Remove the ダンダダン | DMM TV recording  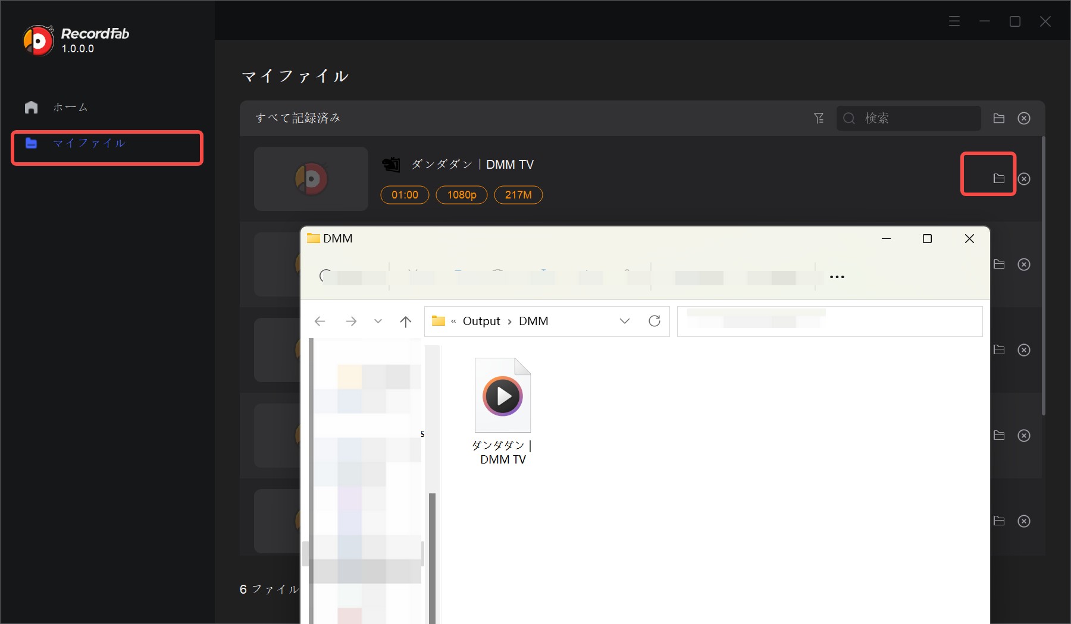[1024, 179]
